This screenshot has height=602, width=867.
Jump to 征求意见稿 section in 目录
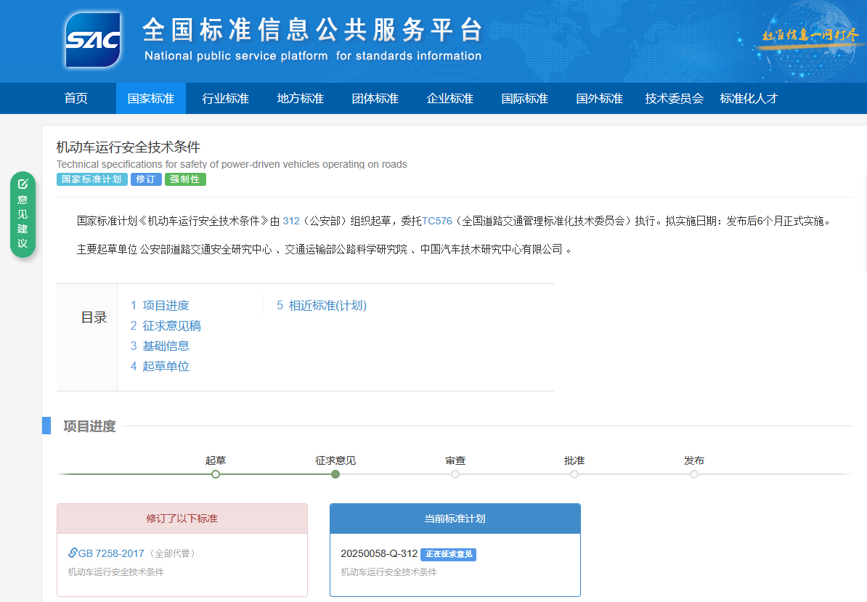[171, 326]
